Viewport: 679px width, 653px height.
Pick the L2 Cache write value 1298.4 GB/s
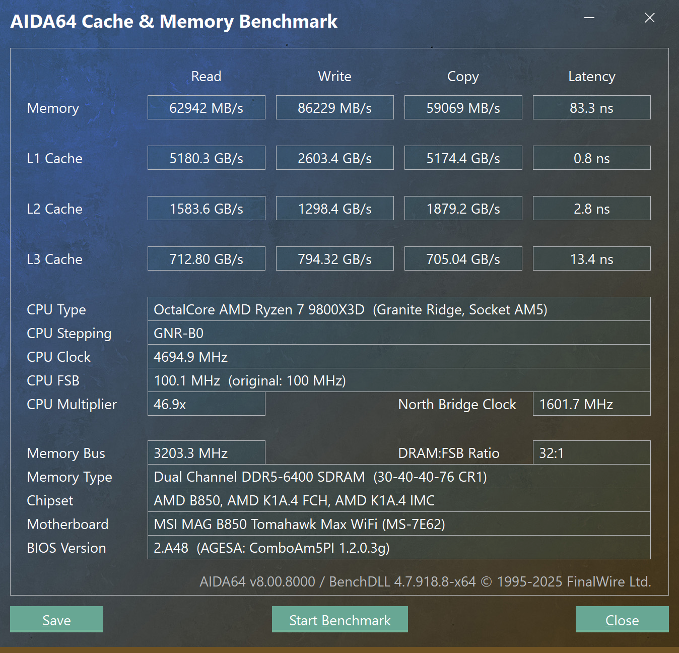[x=335, y=208]
